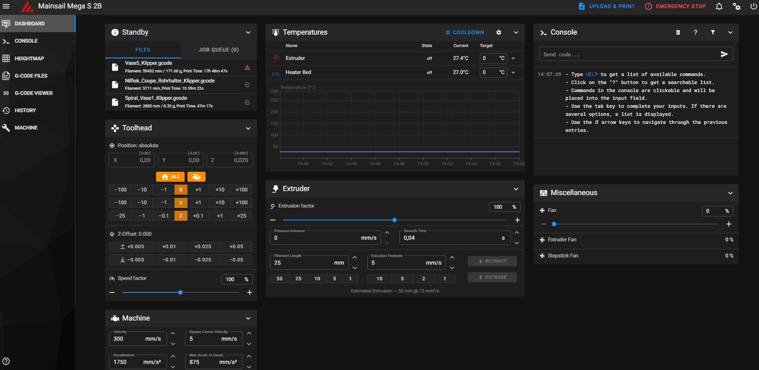Image resolution: width=759 pixels, height=370 pixels.
Task: Collapse the Toolhead panel
Action: click(x=248, y=128)
